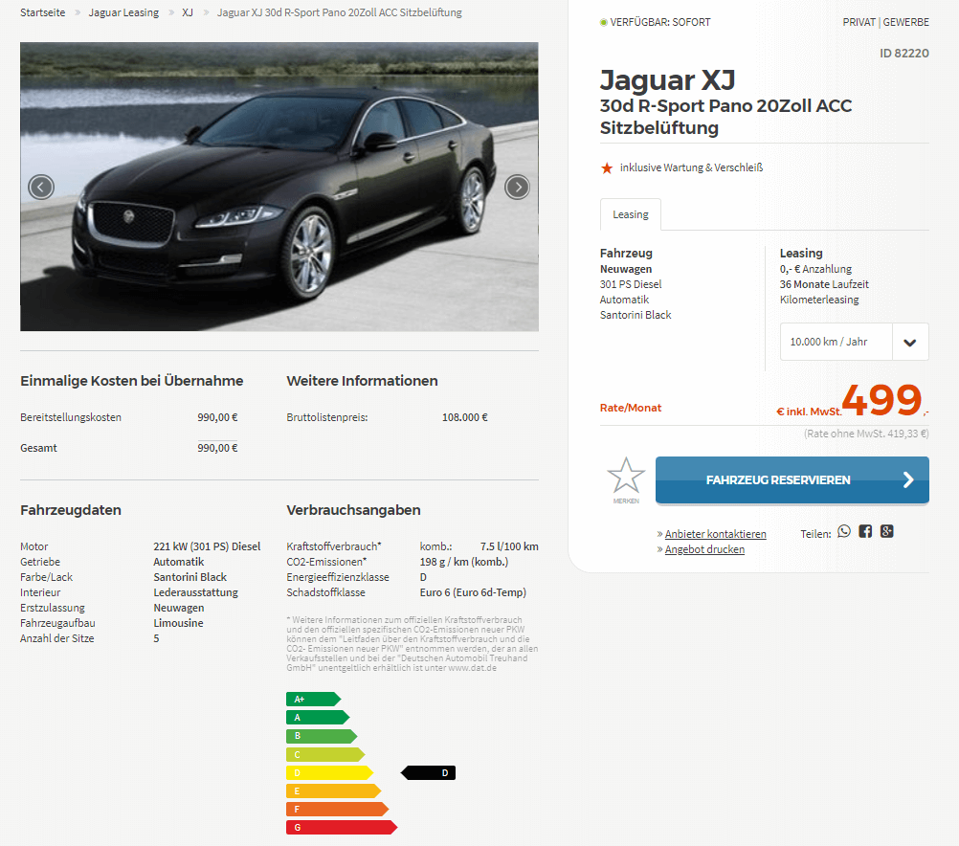
Task: Click the black D class marker arrow
Action: tap(428, 772)
